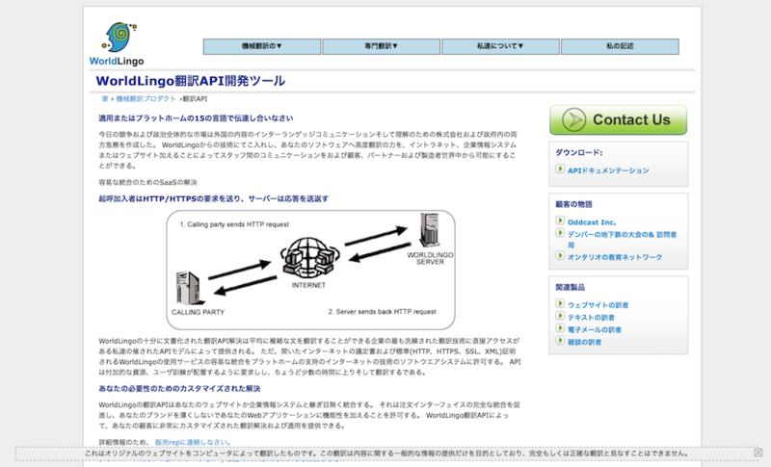771x467 pixels.
Task: Open the 雑談の訳者 product link
Action: coord(585,342)
